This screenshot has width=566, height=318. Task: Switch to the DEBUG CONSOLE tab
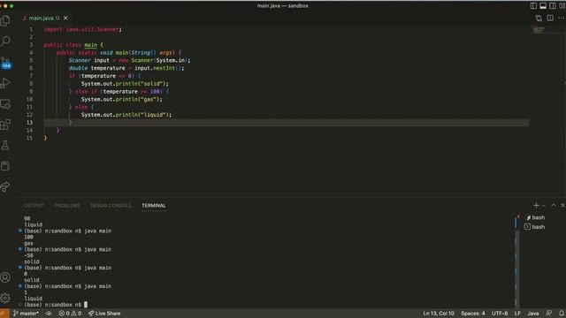click(111, 206)
